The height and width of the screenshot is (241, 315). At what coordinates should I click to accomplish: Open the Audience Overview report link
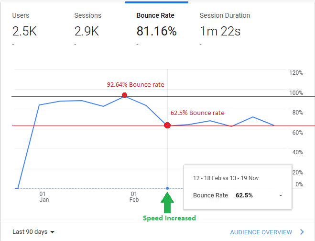(x=261, y=232)
